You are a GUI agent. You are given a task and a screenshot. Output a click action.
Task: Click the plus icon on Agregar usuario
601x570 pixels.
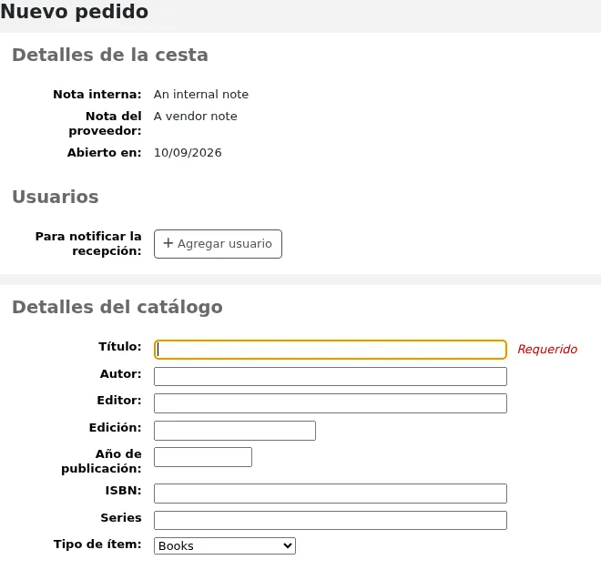[168, 243]
